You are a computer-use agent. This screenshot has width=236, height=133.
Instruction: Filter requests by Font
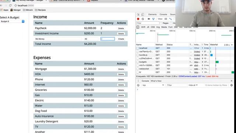170,27
